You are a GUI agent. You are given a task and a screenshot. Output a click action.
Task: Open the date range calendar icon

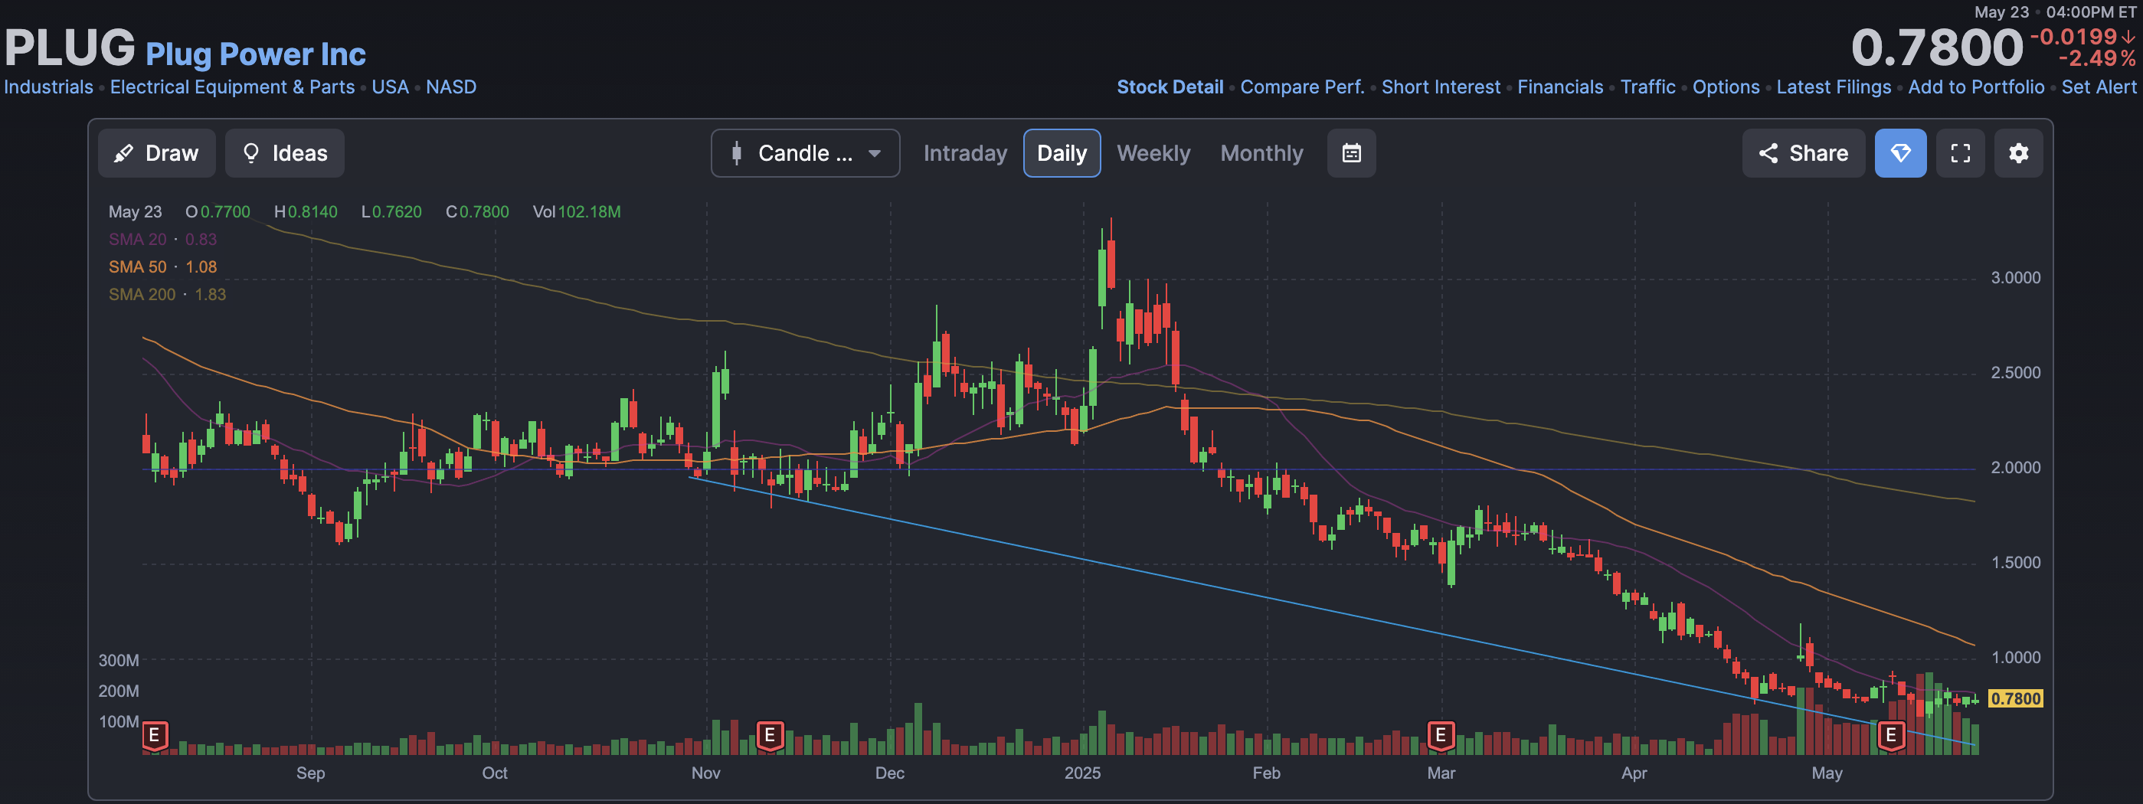tap(1351, 153)
